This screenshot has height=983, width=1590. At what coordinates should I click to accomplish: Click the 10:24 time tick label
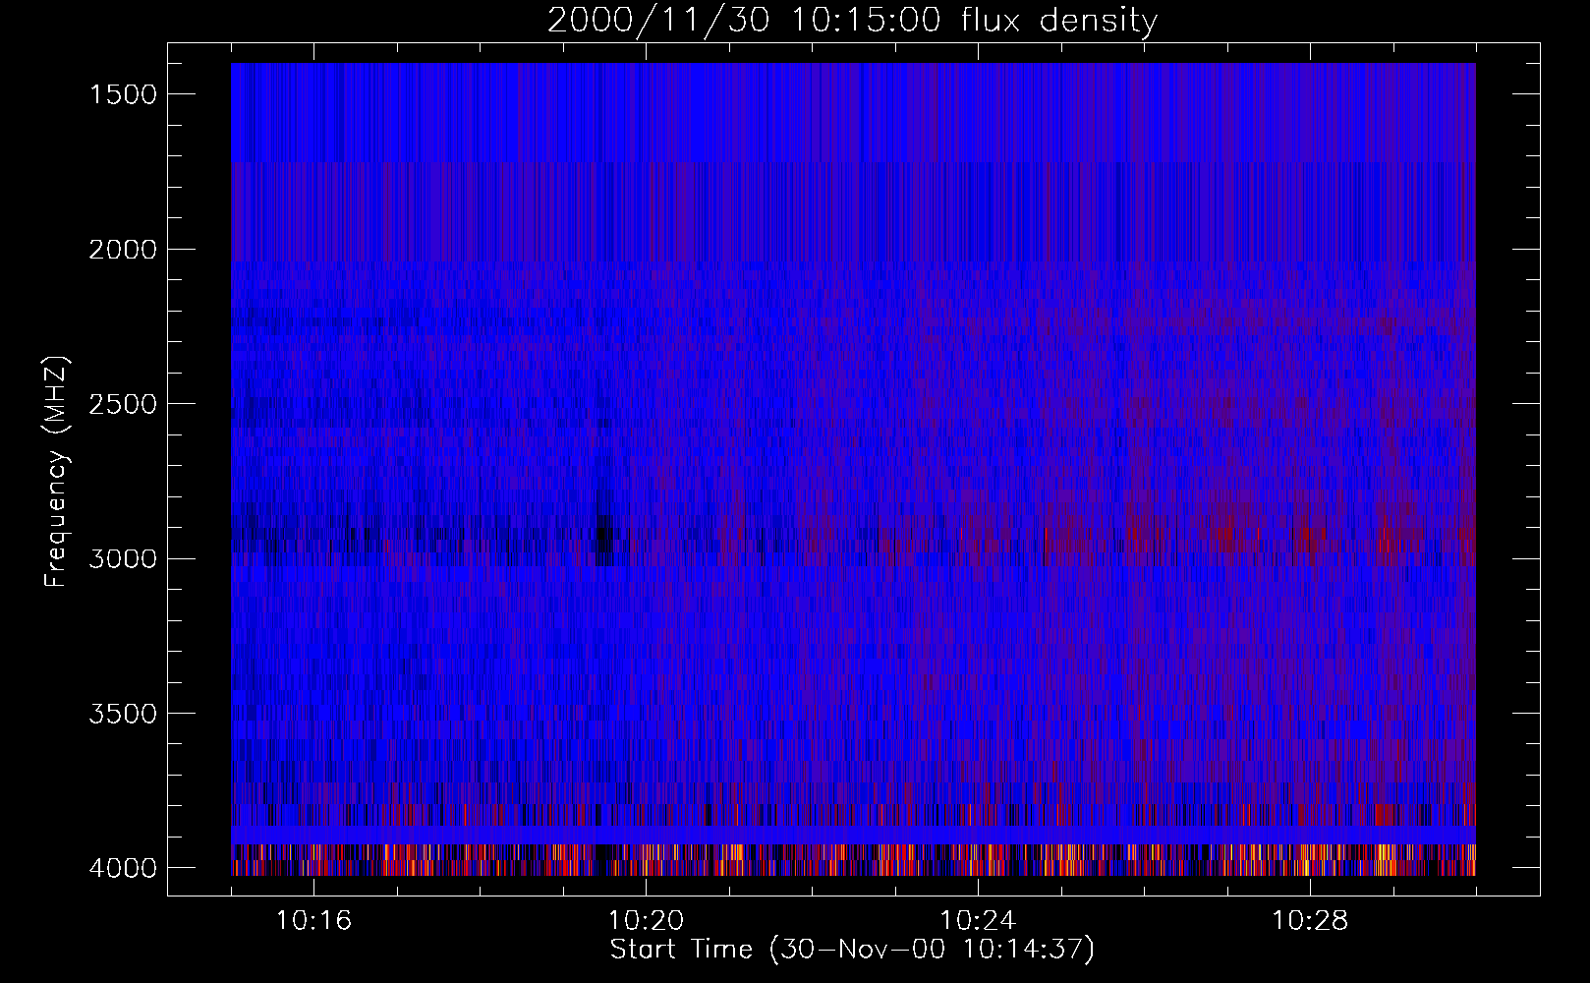coord(978,921)
